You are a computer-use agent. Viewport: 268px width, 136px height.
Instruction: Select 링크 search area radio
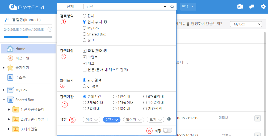[84, 40]
